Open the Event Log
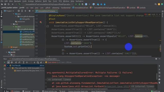Screen dimensions: 164x92 [x=156, y=91]
